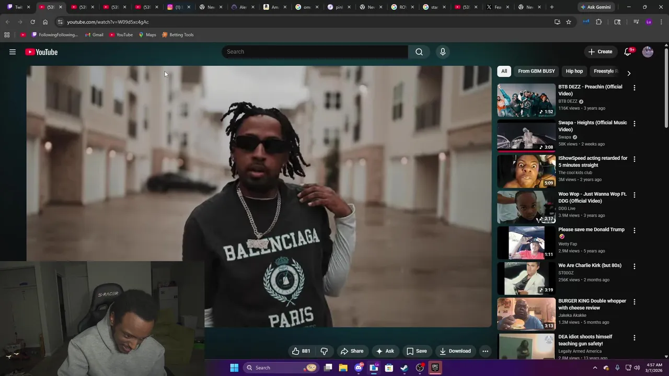Open Woo Wop - Just Wanna Wop title
This screenshot has width=669, height=376.
click(592, 197)
